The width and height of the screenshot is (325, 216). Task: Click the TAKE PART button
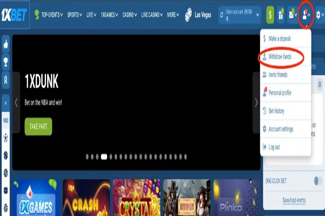pos(38,126)
